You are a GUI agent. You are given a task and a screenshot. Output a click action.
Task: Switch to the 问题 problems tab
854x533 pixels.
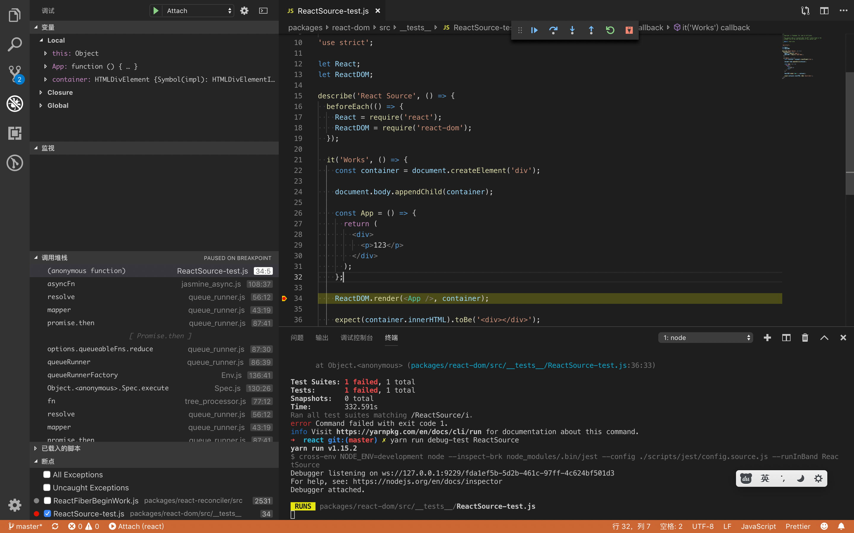[x=297, y=338]
